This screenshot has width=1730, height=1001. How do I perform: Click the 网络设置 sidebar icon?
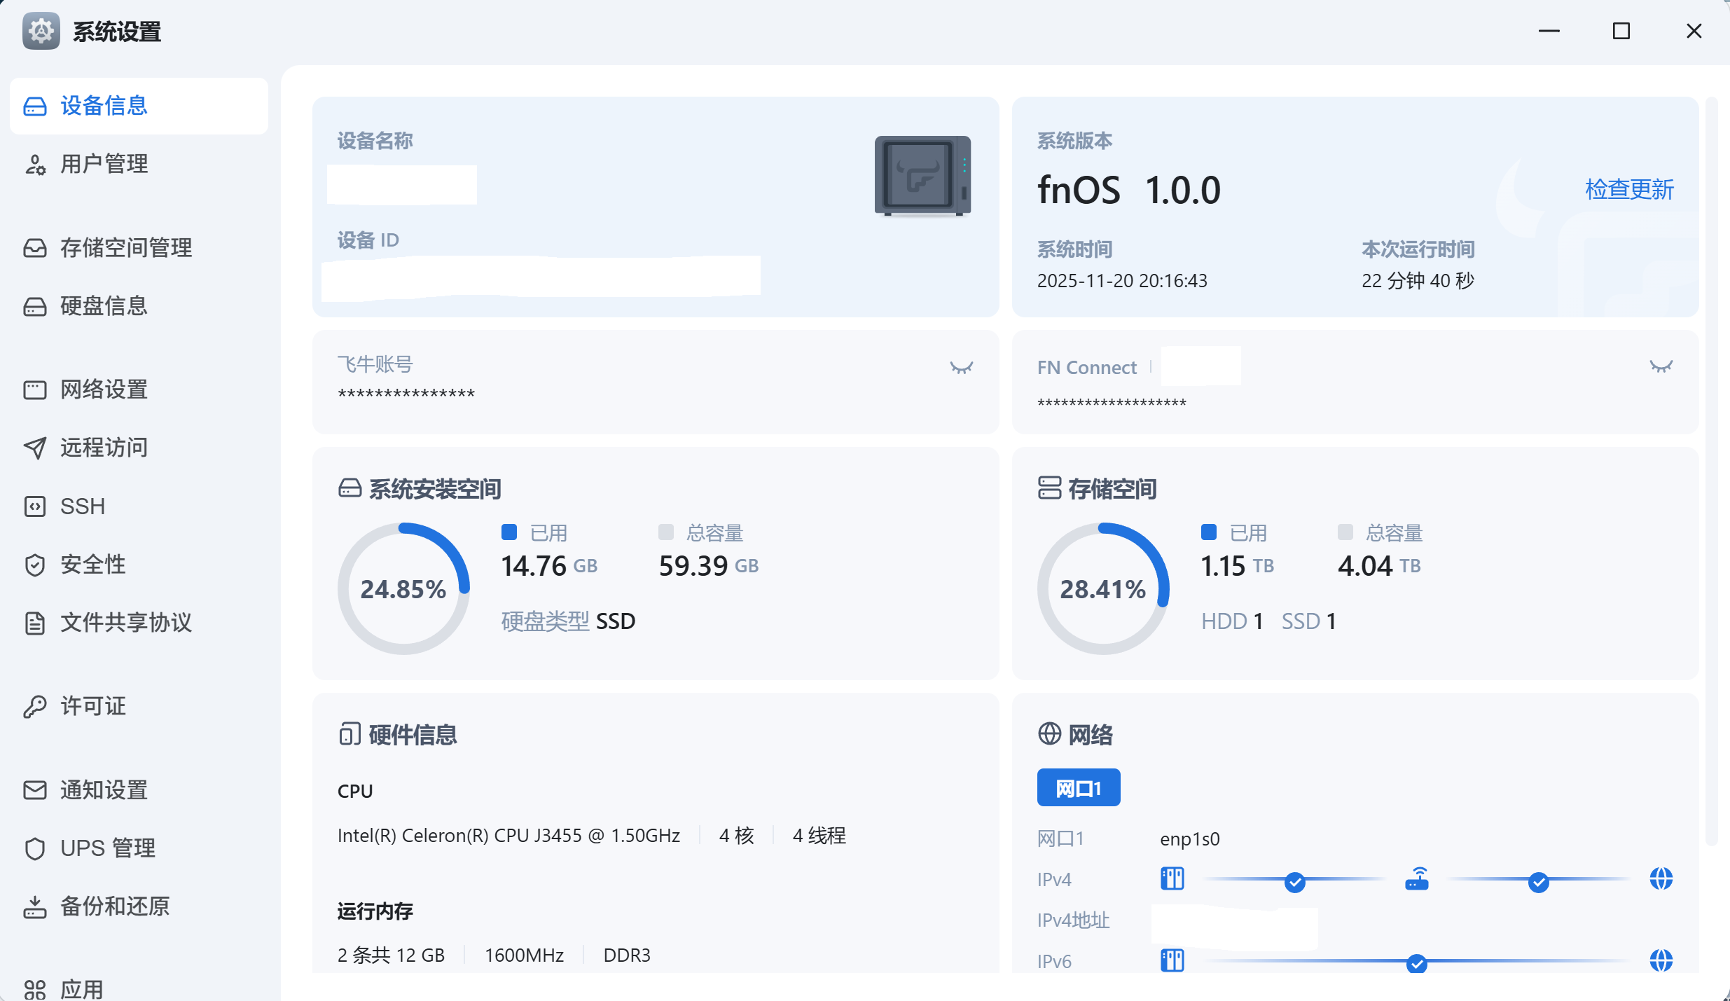point(35,390)
